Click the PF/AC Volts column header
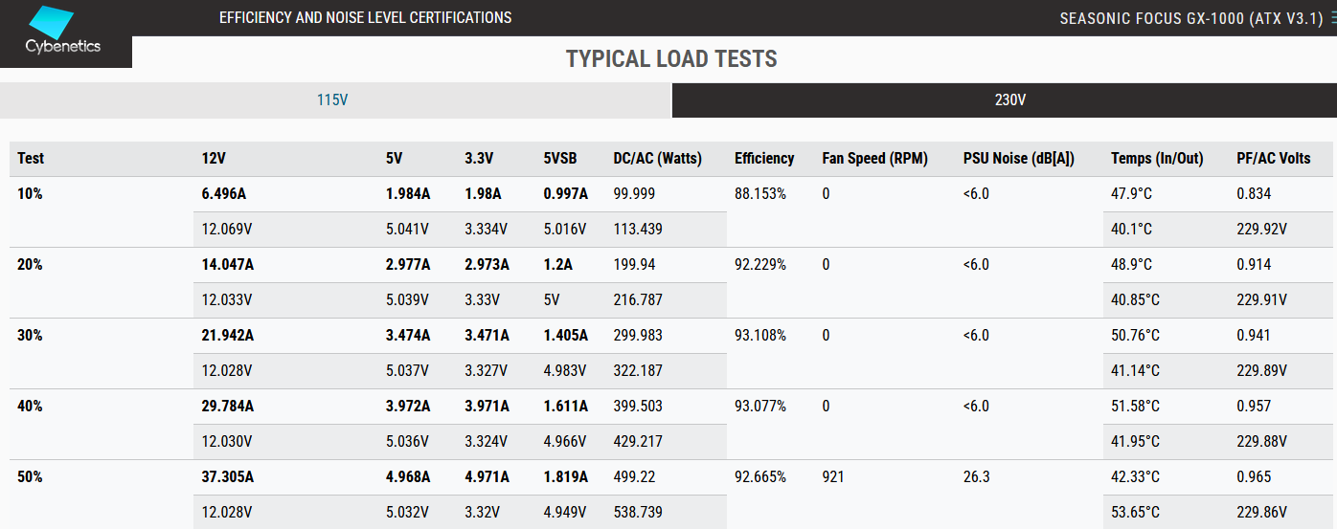 click(x=1273, y=159)
